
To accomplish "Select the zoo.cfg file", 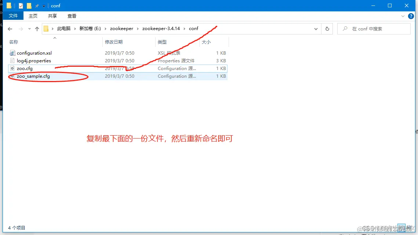I will (117, 69).
